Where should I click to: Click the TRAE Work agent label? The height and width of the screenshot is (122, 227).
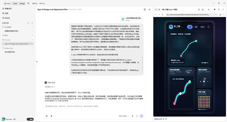click(50, 82)
